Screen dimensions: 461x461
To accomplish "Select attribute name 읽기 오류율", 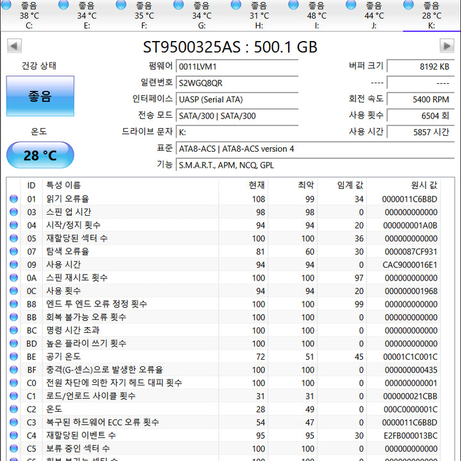I will (x=67, y=199).
